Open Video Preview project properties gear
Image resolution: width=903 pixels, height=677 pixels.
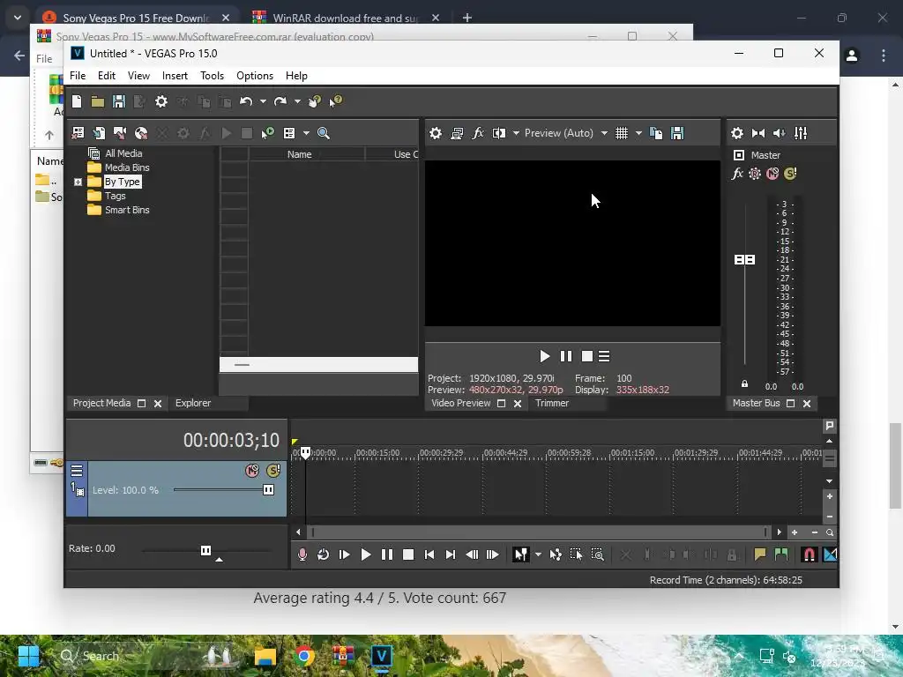436,133
